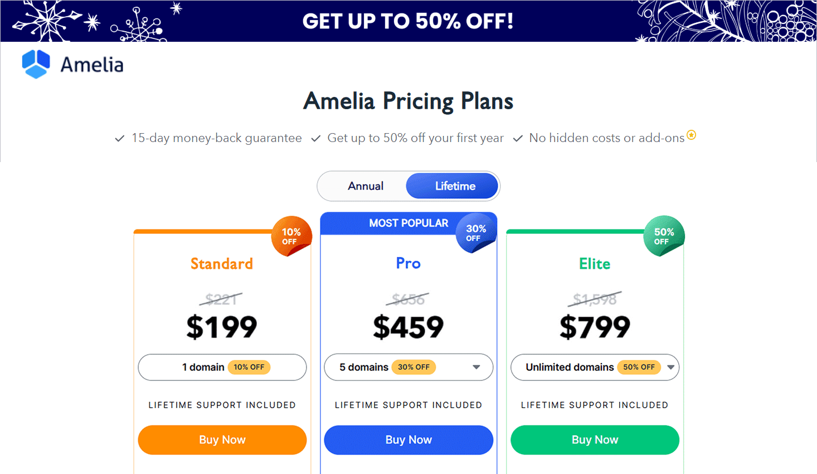Viewport: 817px width, 474px height.
Task: Click the 10% OFF ribbon on Standard plan
Action: [291, 236]
